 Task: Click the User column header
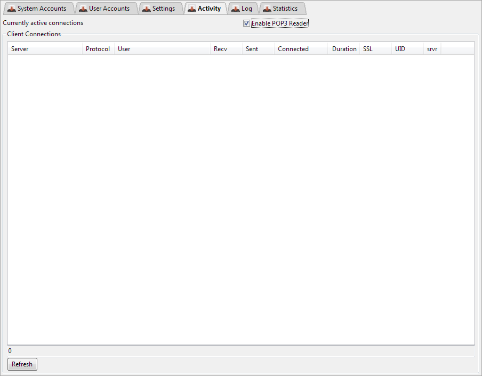tap(162, 49)
